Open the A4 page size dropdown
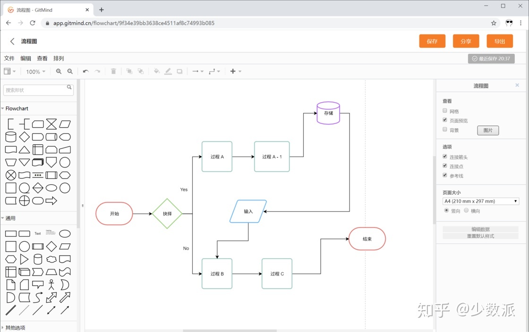This screenshot has height=332, width=529. [480, 201]
